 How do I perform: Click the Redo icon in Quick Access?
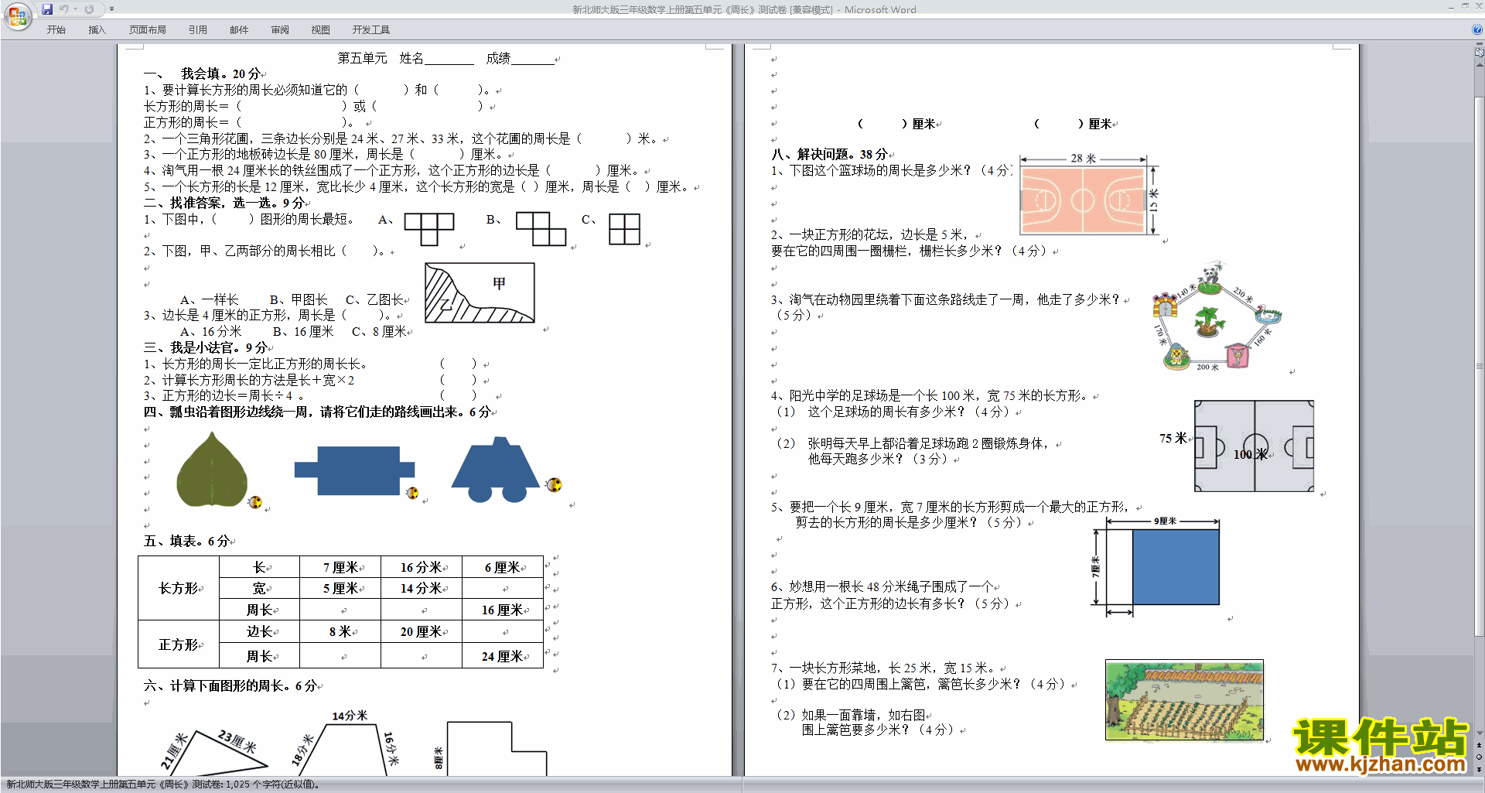89,9
